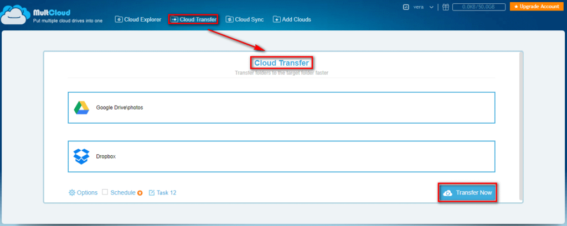Switch to the Cloud Transfer tab

point(193,19)
